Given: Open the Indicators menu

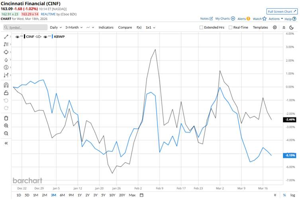Looking at the screenshot, I should click(106, 27).
